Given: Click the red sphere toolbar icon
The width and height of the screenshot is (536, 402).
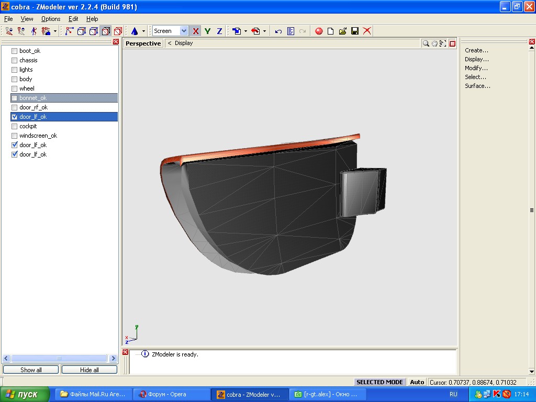Looking at the screenshot, I should (319, 31).
